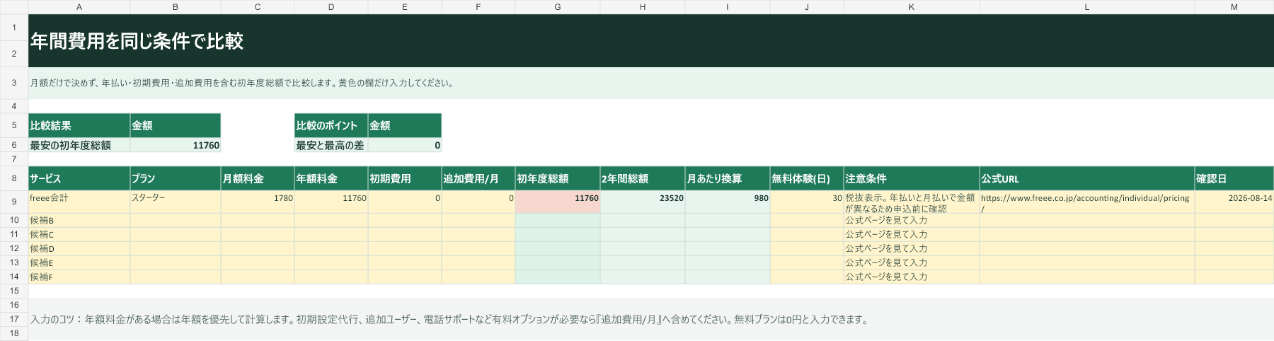Image resolution: width=1274 pixels, height=341 pixels.
Task: Click the 23520 two-year total cell
Action: (643, 202)
